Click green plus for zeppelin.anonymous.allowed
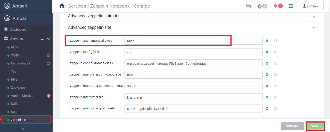Image resolution: width=330 pixels, height=132 pixels. (x=267, y=41)
